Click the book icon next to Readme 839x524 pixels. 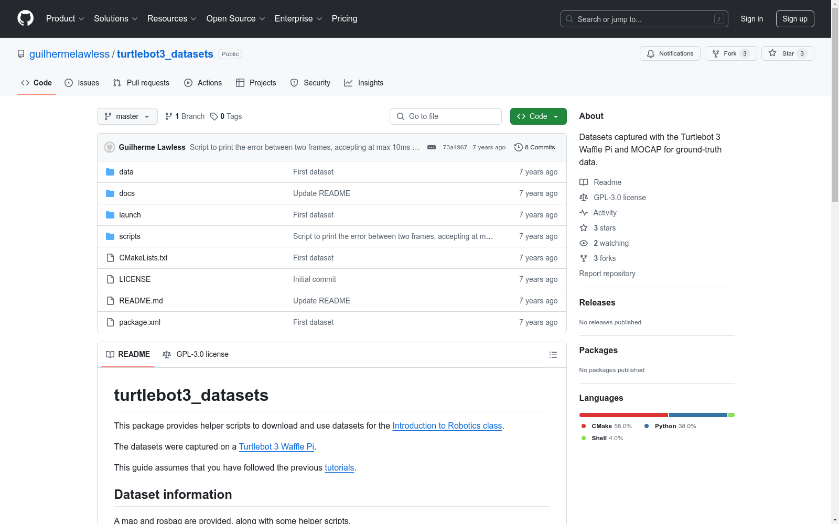tap(584, 182)
